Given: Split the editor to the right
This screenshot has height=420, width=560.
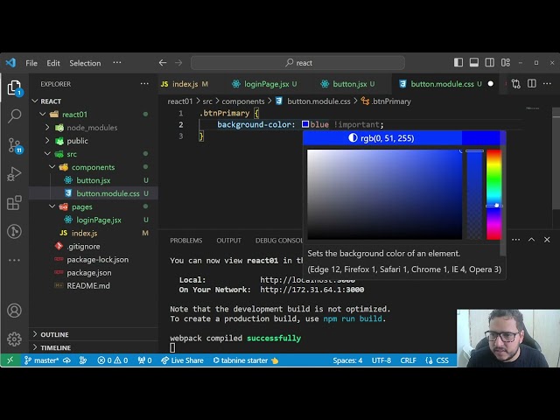Looking at the screenshot, I should pos(532,84).
